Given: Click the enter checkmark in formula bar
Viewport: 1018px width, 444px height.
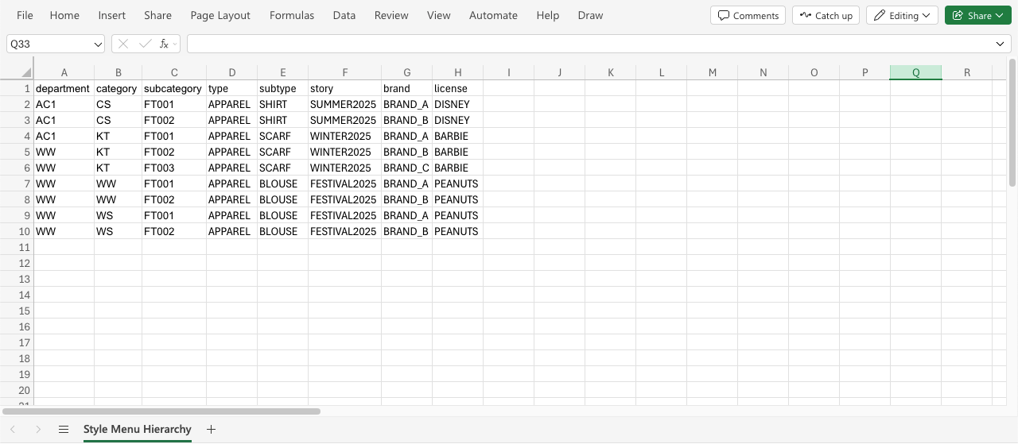Looking at the screenshot, I should (145, 44).
